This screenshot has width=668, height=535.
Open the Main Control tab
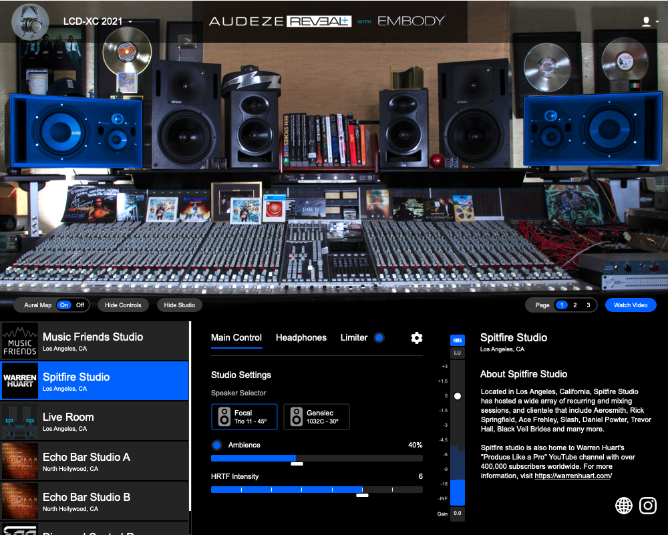click(236, 338)
